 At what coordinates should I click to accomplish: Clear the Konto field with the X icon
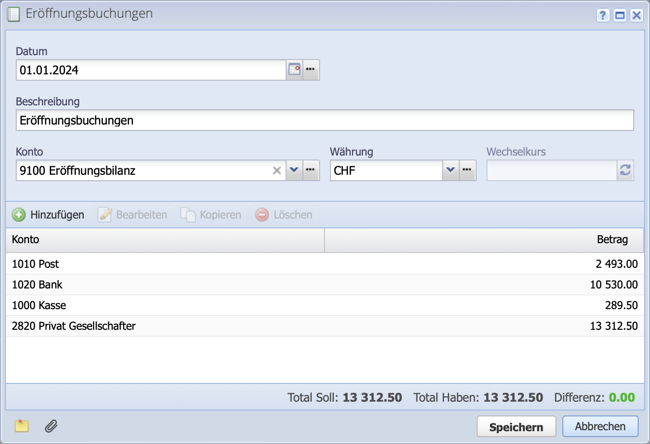pyautogui.click(x=277, y=170)
